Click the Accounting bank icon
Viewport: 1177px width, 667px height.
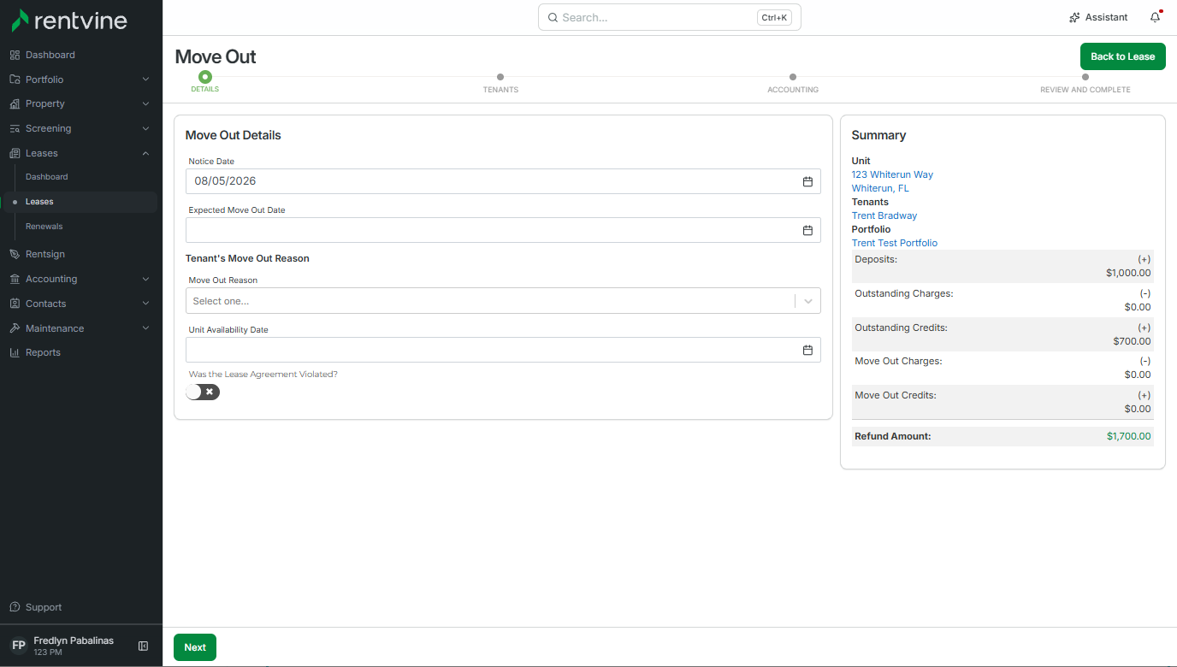(15, 279)
